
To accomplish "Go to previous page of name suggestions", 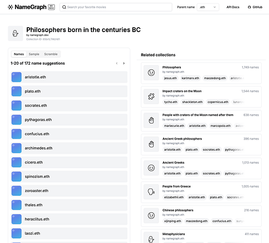I will point(117,63).
